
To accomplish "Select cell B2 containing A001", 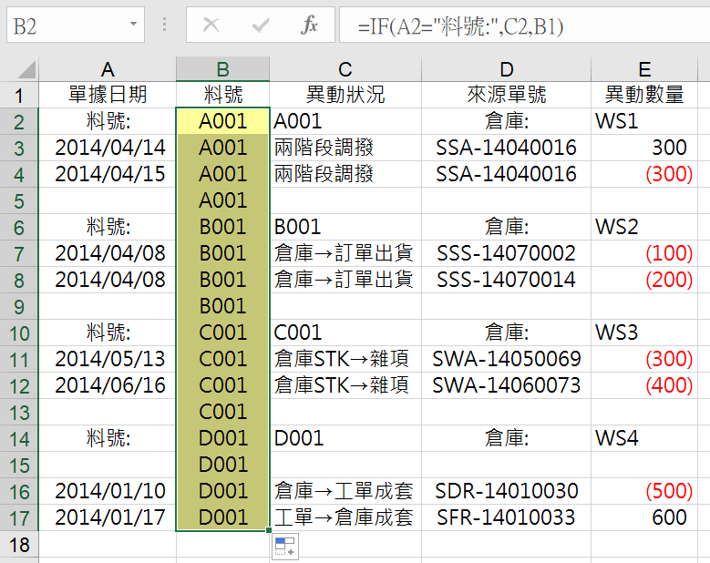I will (222, 121).
